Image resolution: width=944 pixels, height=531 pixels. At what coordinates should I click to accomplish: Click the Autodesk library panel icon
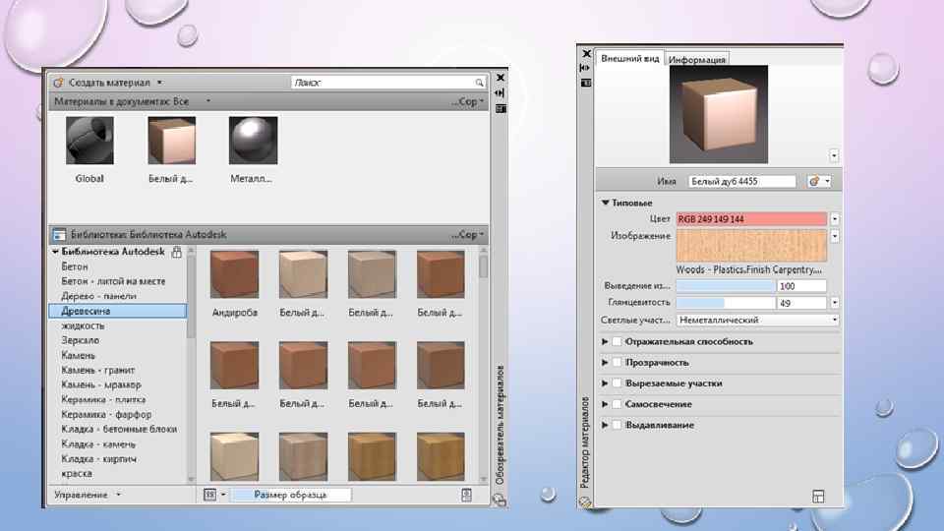[x=58, y=235]
